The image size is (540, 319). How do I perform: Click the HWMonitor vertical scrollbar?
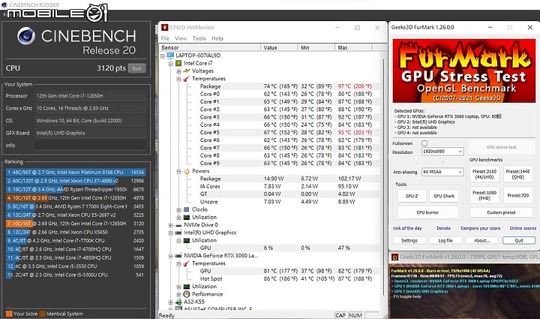click(383, 177)
